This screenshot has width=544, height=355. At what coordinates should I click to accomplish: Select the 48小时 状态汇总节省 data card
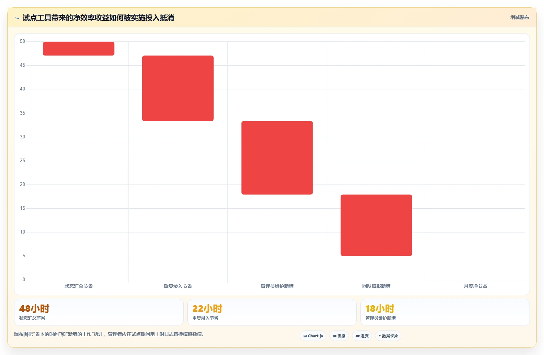tap(99, 312)
